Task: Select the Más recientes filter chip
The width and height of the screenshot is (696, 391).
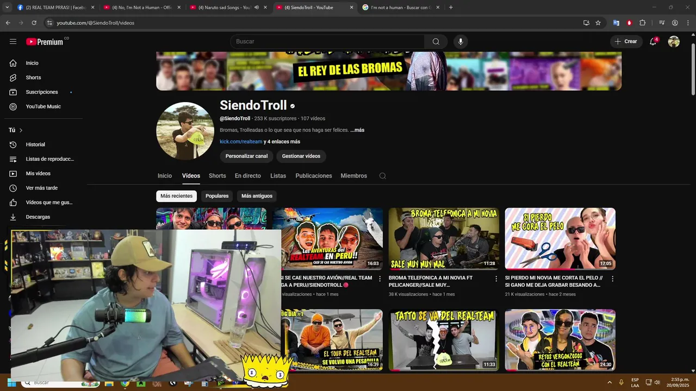Action: click(x=176, y=196)
